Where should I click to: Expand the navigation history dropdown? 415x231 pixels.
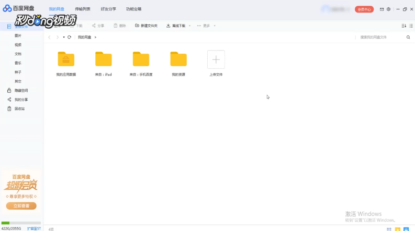[64, 37]
